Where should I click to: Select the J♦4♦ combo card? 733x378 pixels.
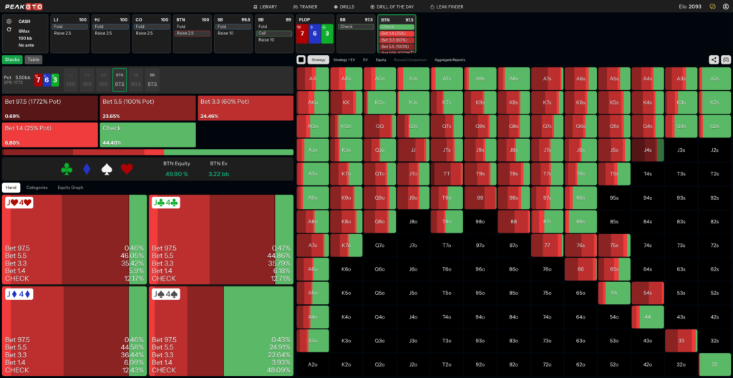coord(74,331)
